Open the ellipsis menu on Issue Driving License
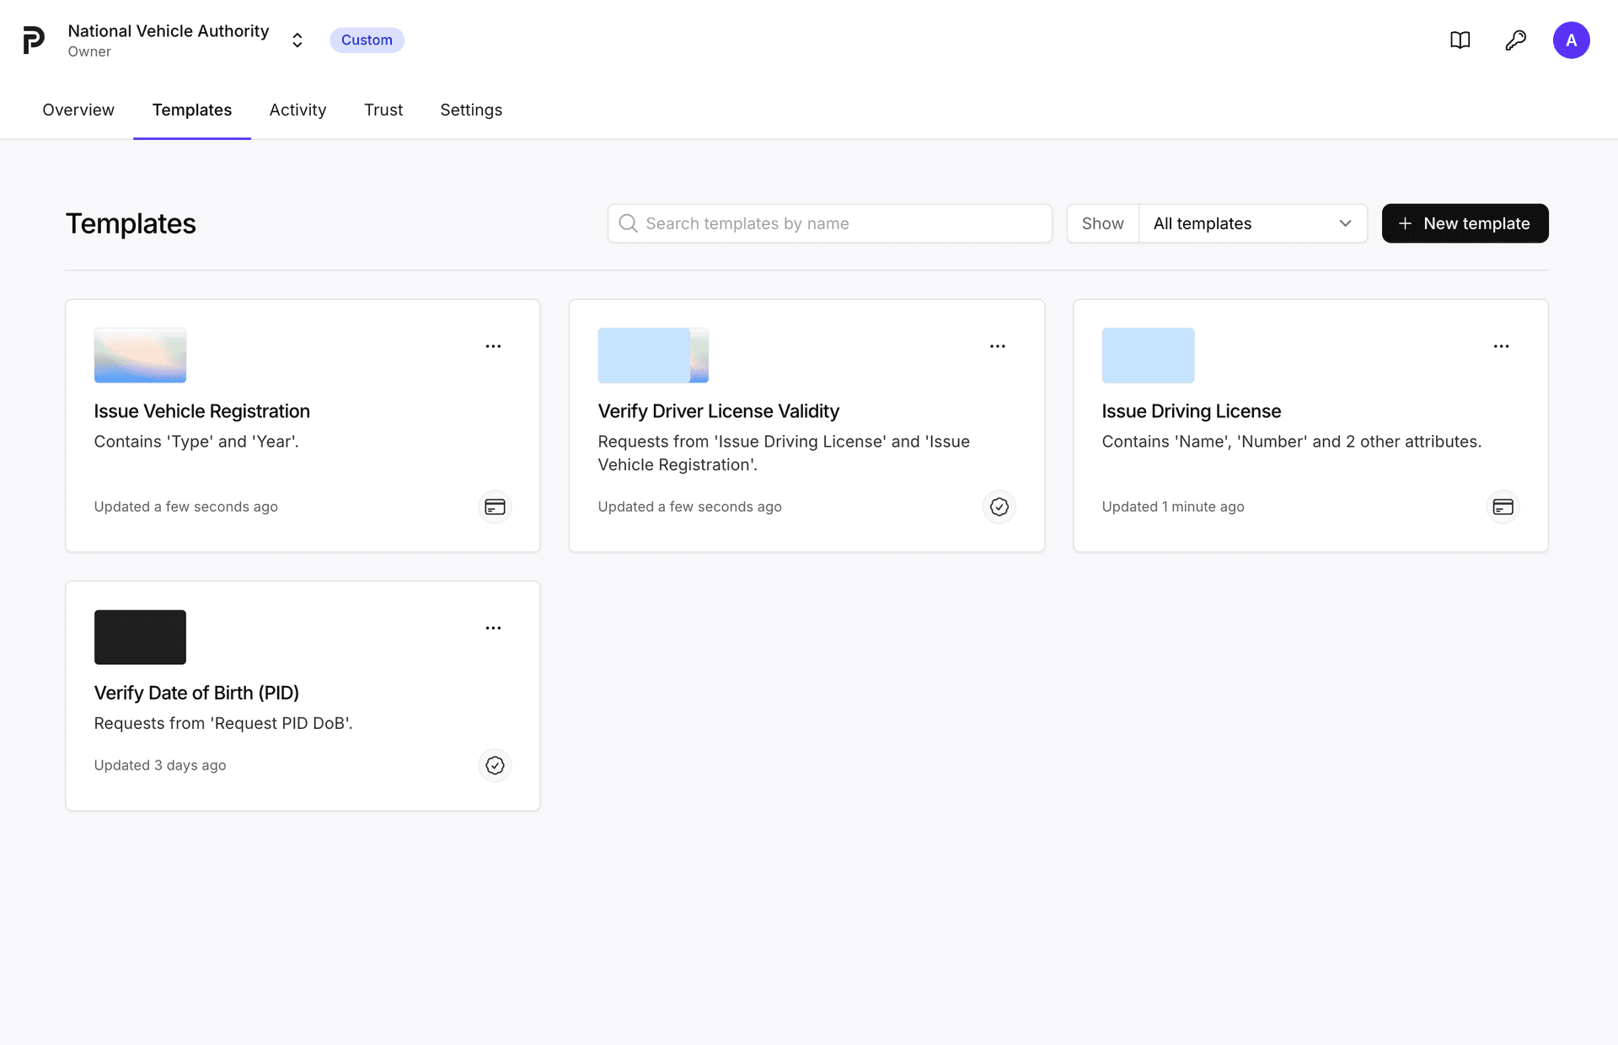Screen dimensions: 1618x1045 tap(1501, 346)
